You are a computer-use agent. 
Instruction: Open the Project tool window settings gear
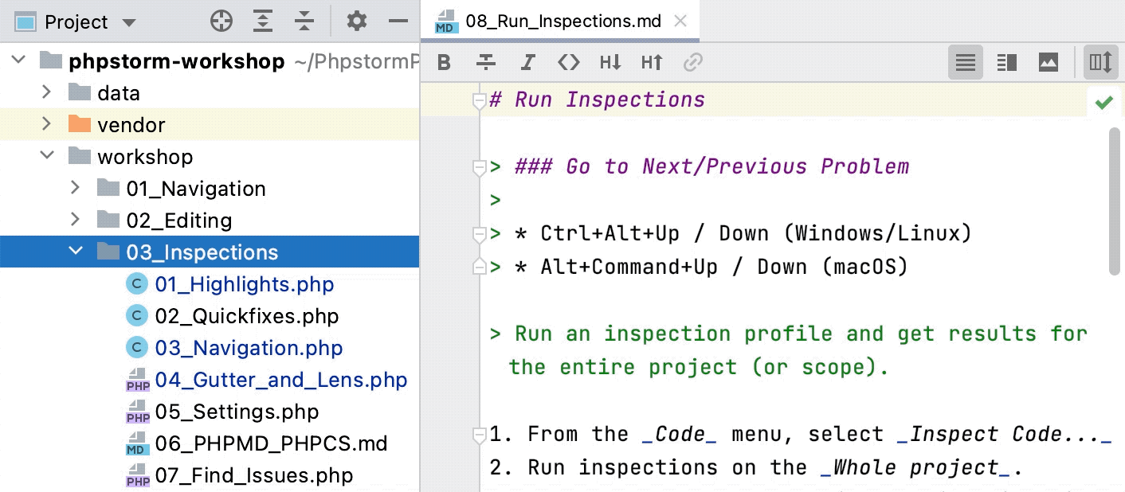pyautogui.click(x=356, y=21)
